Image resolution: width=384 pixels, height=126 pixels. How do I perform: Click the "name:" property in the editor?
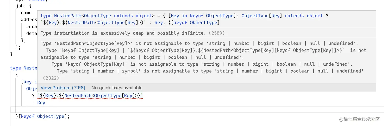(27, 13)
